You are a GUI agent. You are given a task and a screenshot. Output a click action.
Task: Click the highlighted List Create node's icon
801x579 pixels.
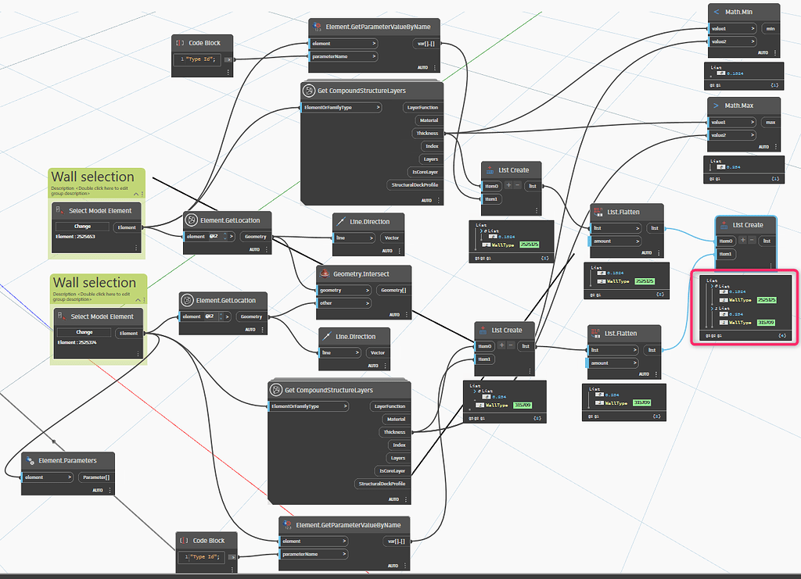tap(724, 225)
